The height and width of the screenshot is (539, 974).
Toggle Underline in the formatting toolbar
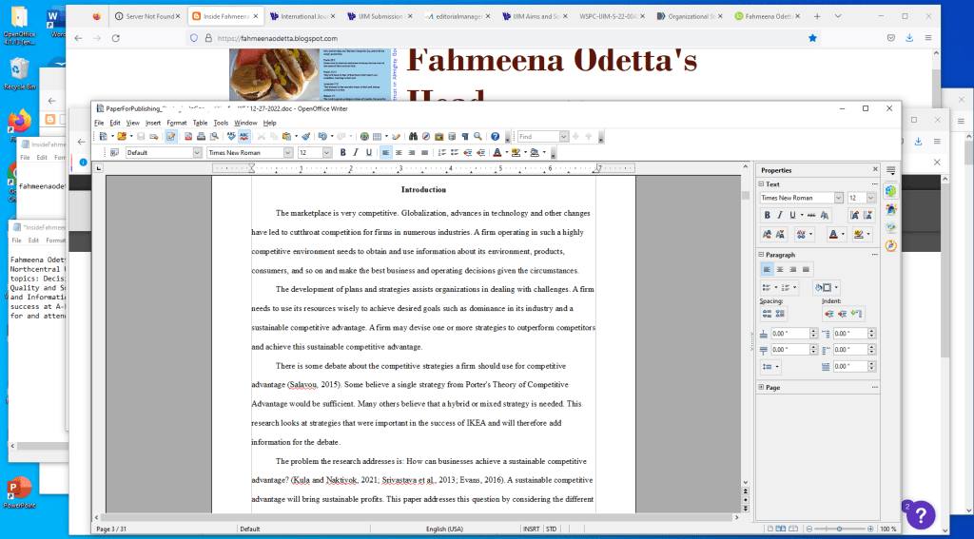369,152
